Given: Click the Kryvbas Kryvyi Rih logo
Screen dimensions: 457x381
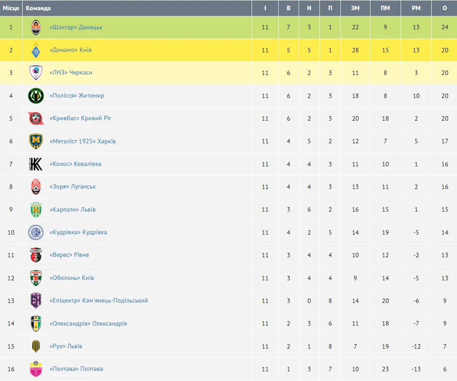Looking at the screenshot, I should (36, 118).
